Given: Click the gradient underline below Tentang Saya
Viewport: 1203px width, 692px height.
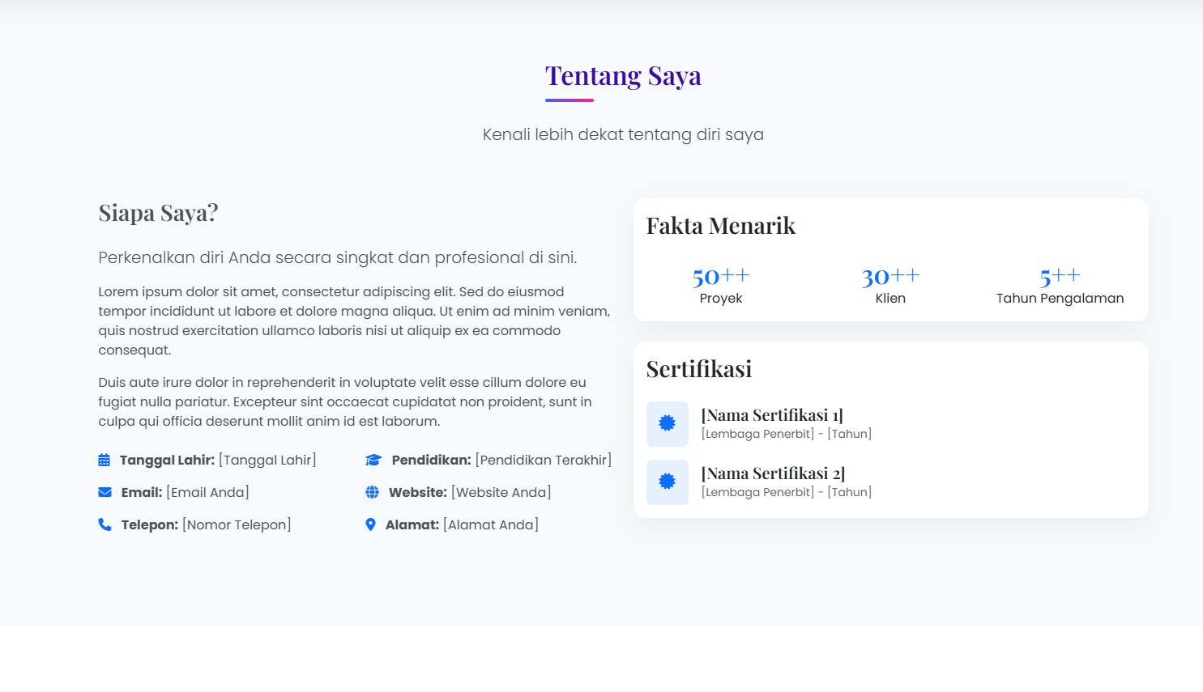Looking at the screenshot, I should tap(570, 99).
